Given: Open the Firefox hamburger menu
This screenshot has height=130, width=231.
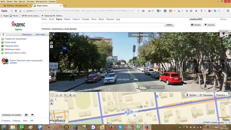Looking at the screenshot, I should 228,11.
